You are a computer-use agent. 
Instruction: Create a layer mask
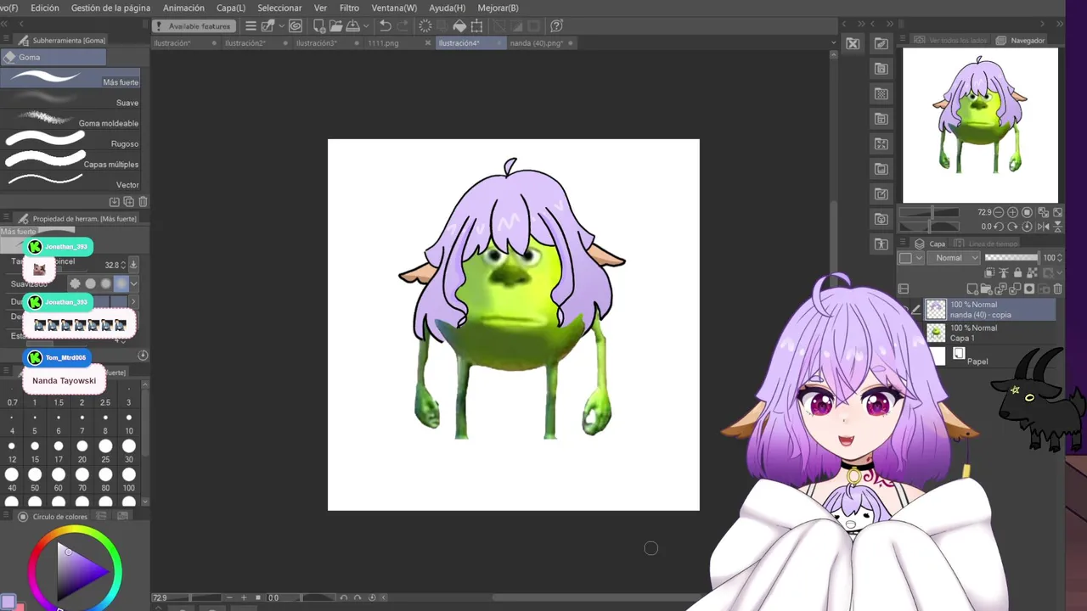tap(1029, 289)
